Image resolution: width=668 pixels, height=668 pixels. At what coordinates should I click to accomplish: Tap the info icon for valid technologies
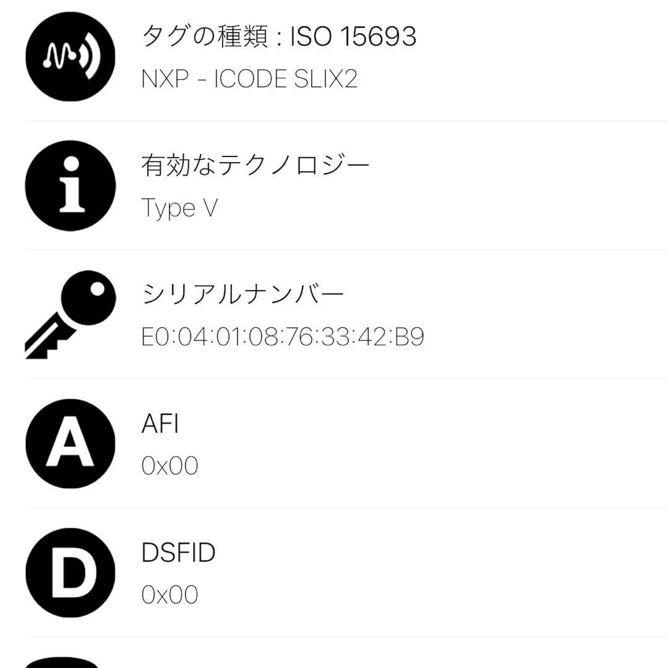[70, 186]
